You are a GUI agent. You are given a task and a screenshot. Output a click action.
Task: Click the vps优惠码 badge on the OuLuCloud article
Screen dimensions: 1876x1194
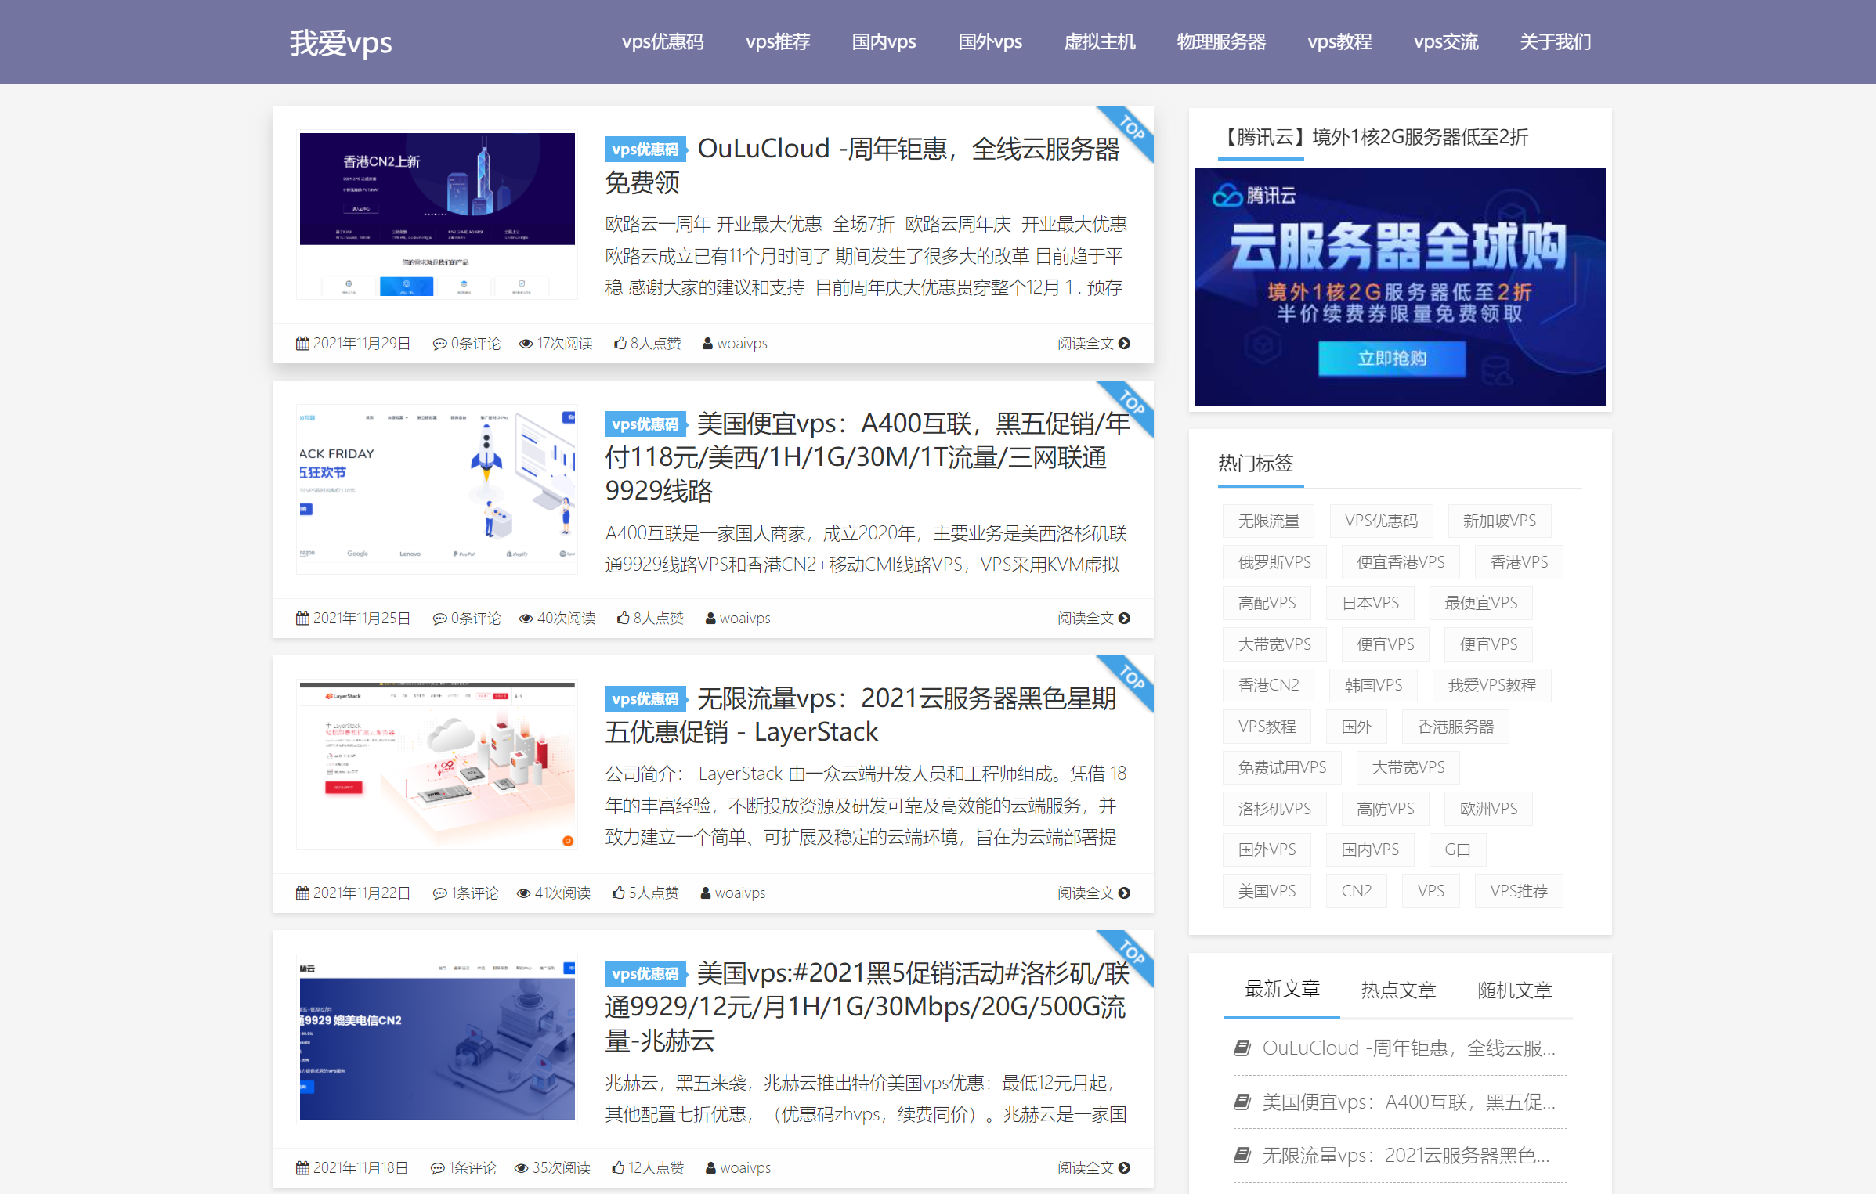pos(646,149)
